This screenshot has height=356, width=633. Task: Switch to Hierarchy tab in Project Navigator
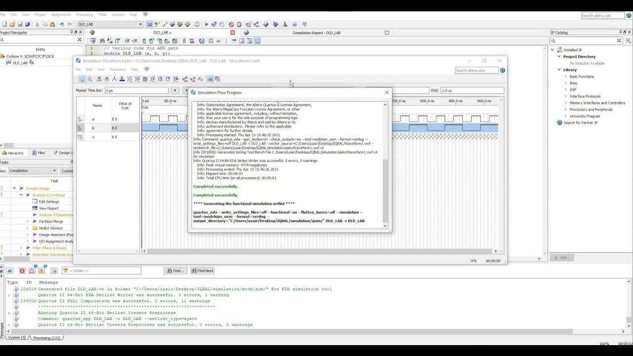click(x=12, y=153)
